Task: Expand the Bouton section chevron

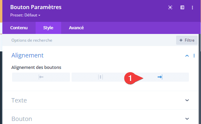Action: (187, 119)
